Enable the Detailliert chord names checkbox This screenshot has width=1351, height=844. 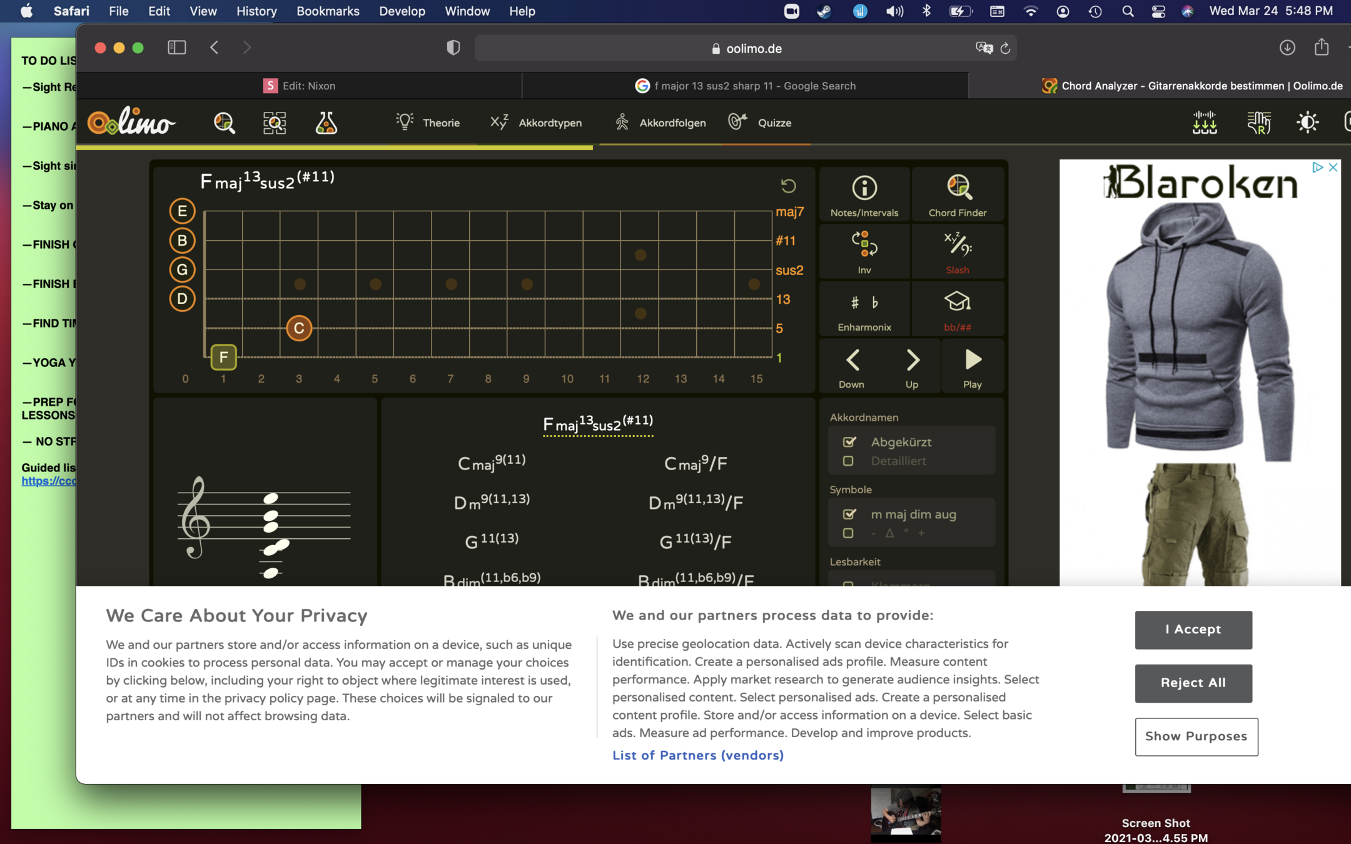coord(848,461)
